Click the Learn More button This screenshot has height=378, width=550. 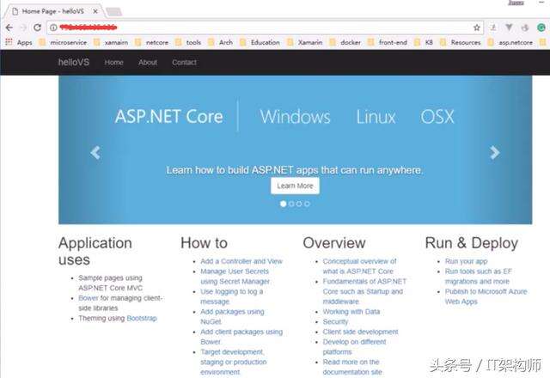pyautogui.click(x=295, y=186)
